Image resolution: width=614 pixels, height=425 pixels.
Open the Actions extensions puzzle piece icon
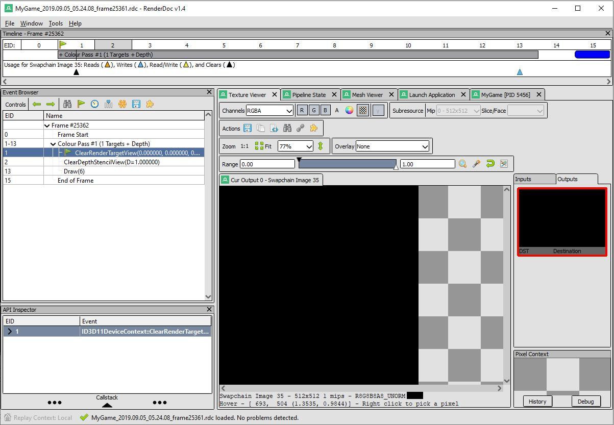pos(314,128)
